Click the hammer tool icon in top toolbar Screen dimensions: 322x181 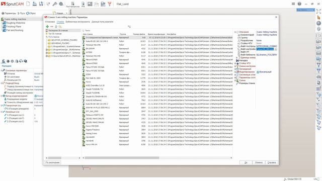[55, 4]
